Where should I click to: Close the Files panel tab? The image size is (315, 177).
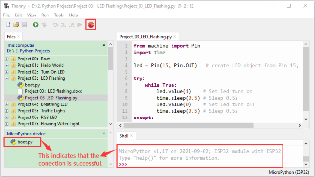(18, 36)
